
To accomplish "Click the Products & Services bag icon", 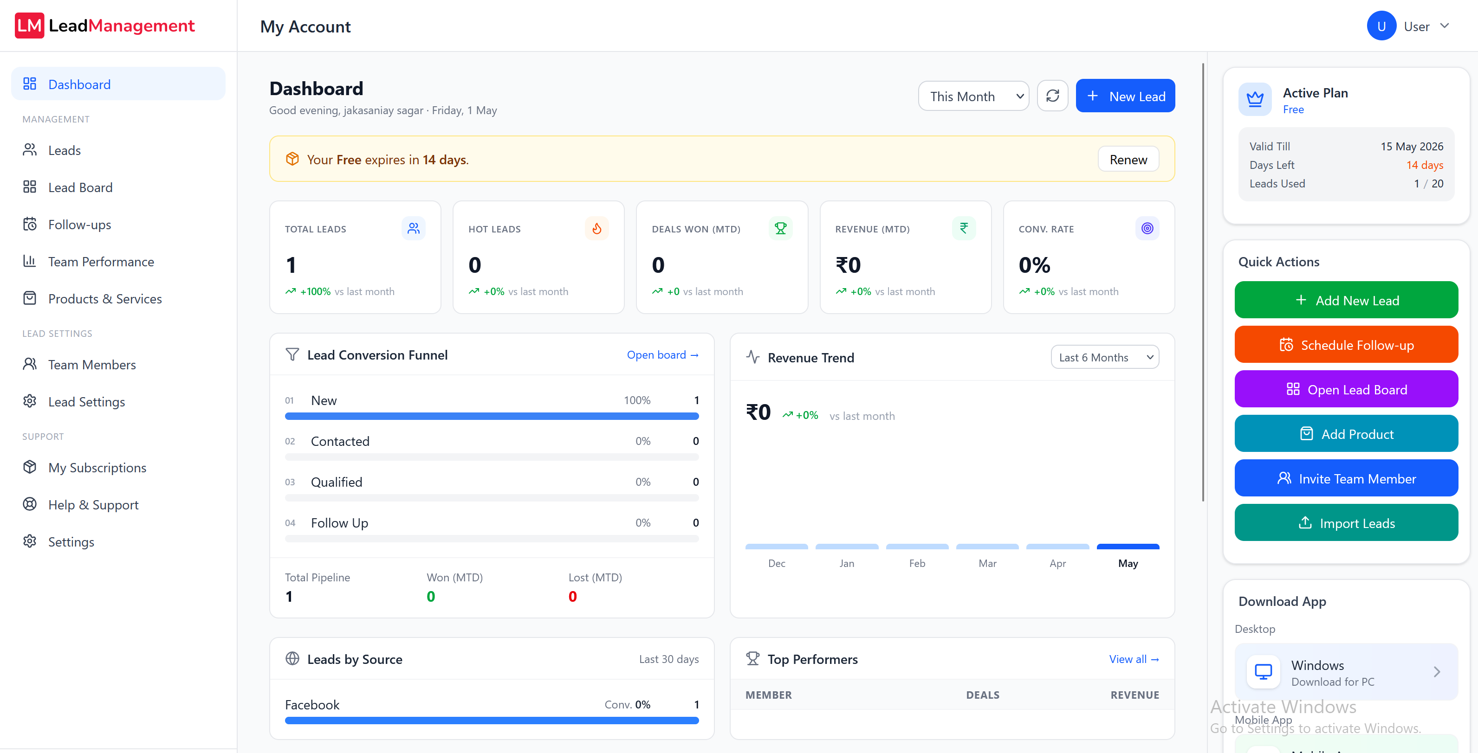I will click(30, 298).
